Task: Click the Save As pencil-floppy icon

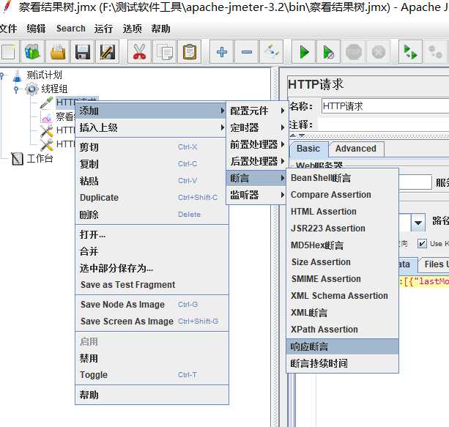Action: click(108, 52)
